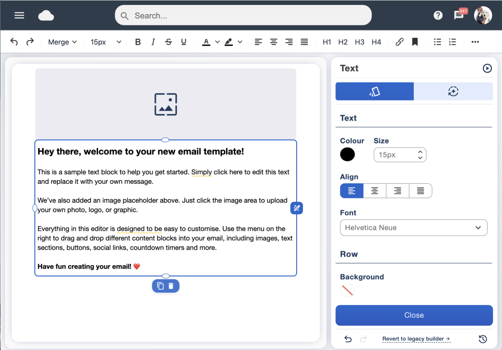Apply strikethrough formatting

[x=169, y=42]
